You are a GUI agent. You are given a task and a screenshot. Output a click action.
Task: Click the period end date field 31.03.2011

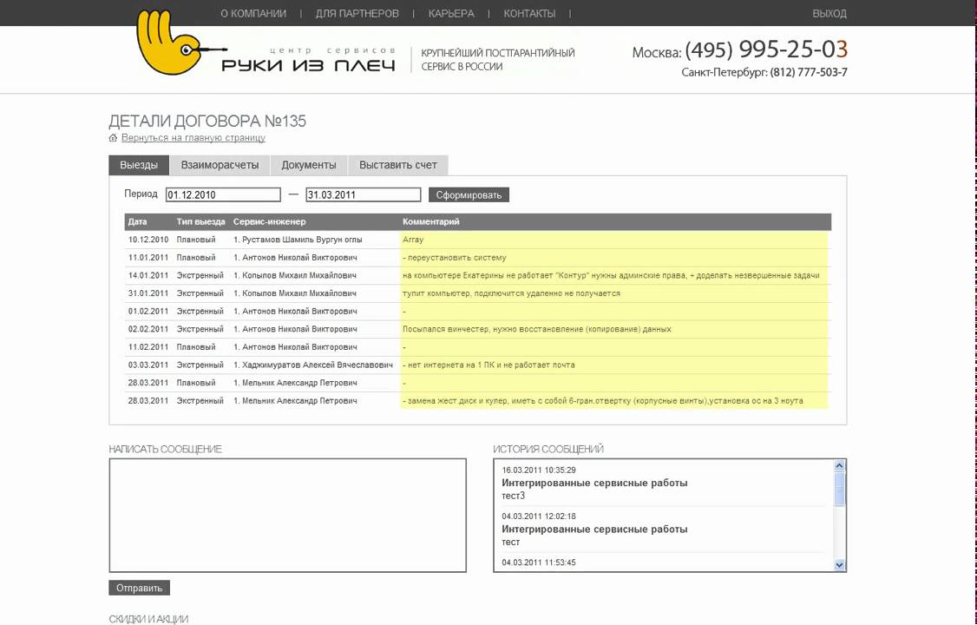(x=364, y=194)
